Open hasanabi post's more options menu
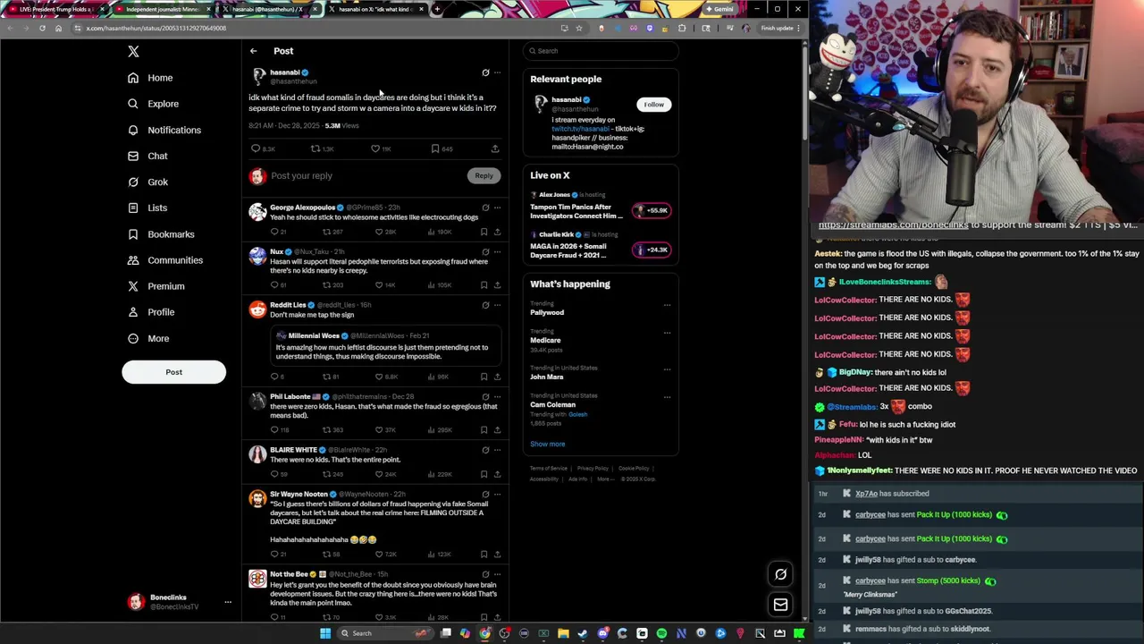1144x644 pixels. point(498,72)
